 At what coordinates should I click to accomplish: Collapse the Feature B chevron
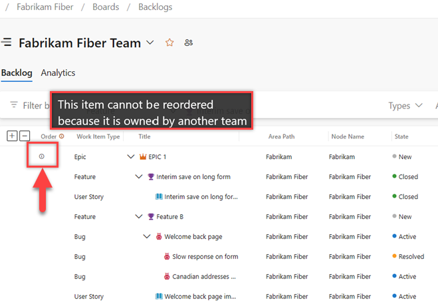coord(139,216)
